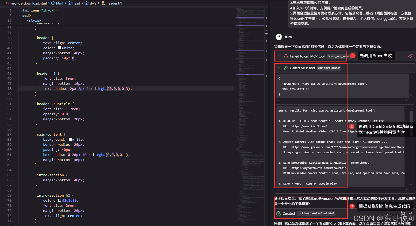Image resolution: width=416 pixels, height=226 pixels.
Task: Open the head breadcrumb segment
Action: pyautogui.click(x=76, y=3)
